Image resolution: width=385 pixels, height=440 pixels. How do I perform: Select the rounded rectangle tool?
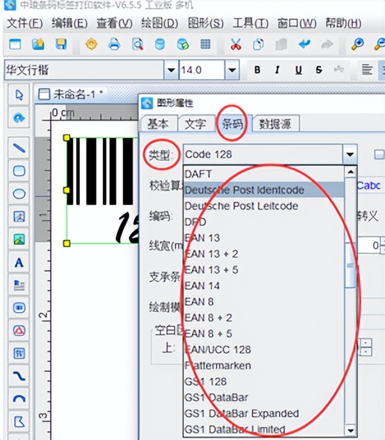coord(19,171)
